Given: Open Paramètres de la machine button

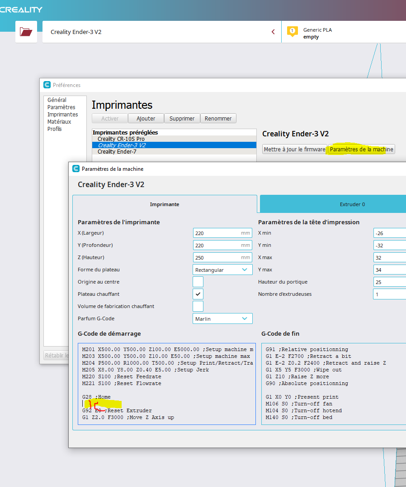Looking at the screenshot, I should coord(361,149).
